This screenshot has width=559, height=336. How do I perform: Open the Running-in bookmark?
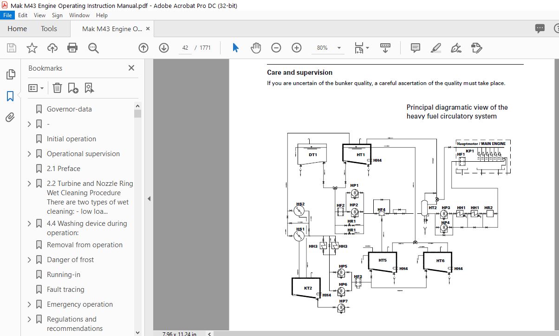tap(64, 275)
